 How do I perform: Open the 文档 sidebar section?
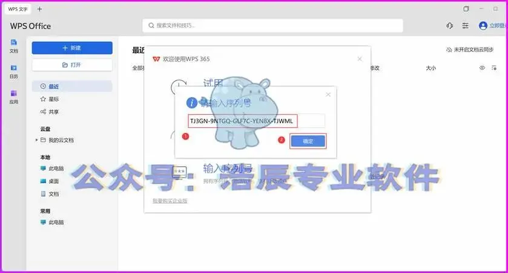[x=13, y=46]
